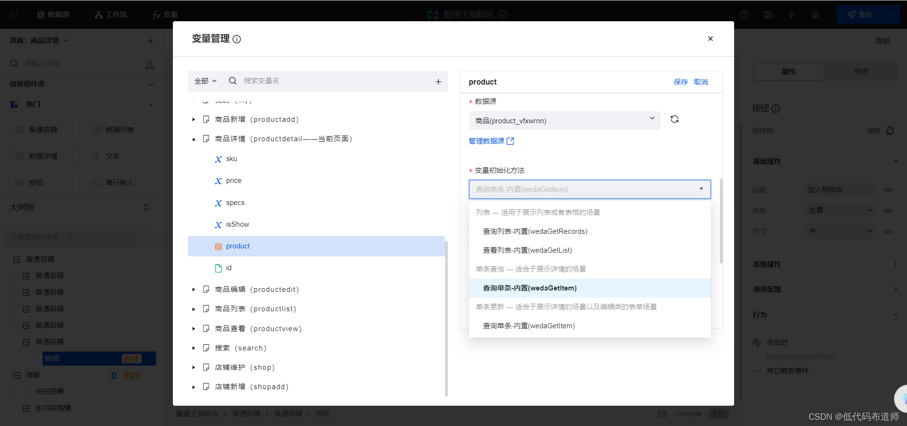The image size is (907, 426).
Task: Add the 数据列表 component
Action: point(121,130)
